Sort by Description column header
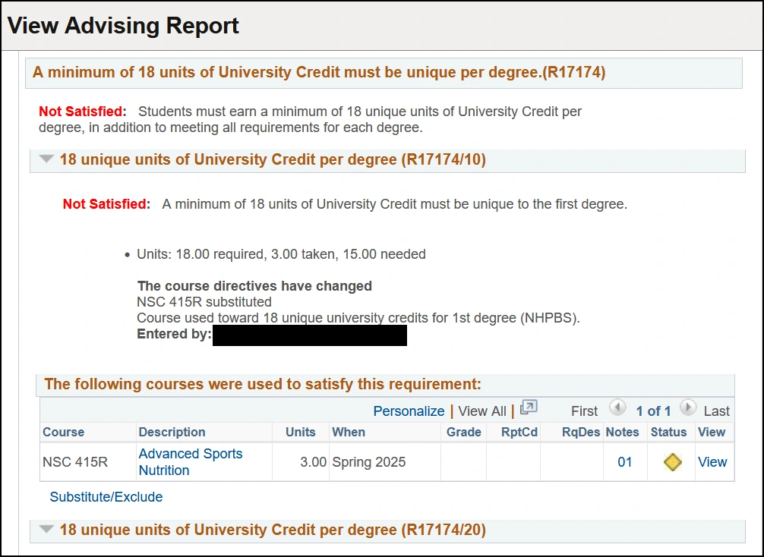This screenshot has width=764, height=557. click(x=172, y=433)
